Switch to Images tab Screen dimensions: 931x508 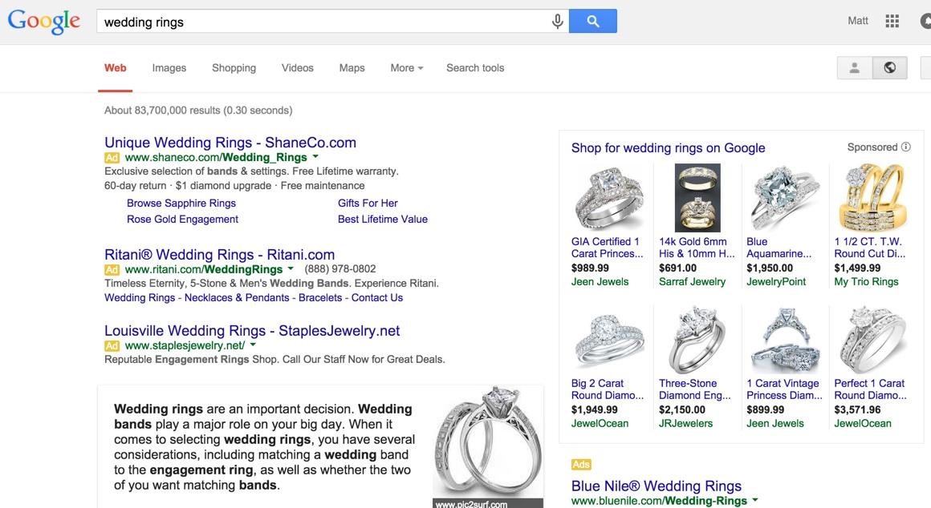click(x=169, y=67)
